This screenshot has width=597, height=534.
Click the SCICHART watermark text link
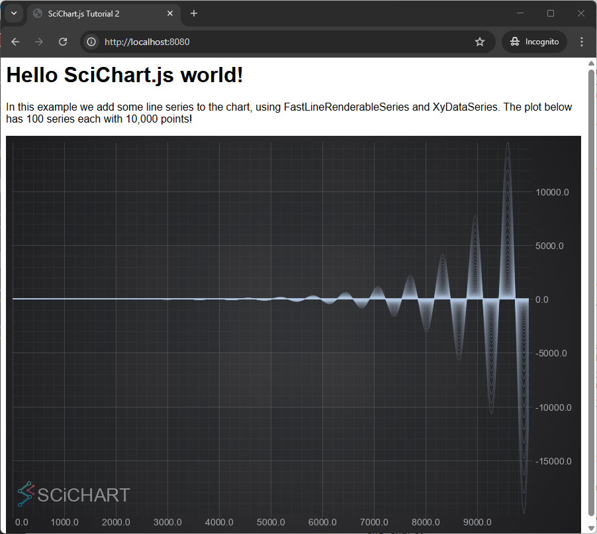[x=83, y=494]
